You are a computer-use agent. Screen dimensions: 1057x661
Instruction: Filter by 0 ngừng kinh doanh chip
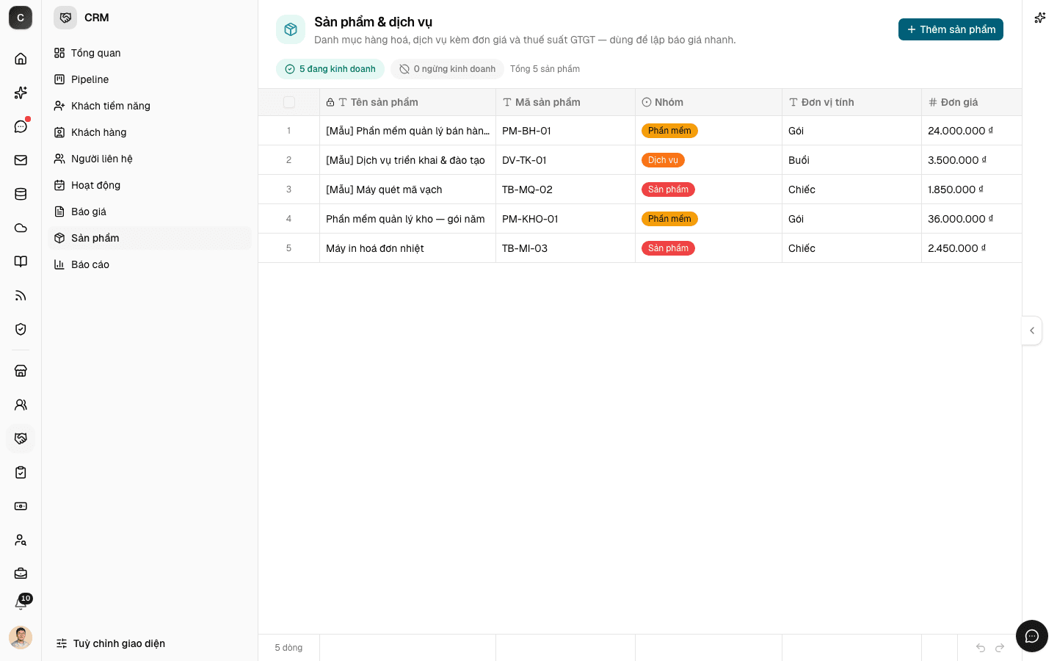(x=447, y=69)
